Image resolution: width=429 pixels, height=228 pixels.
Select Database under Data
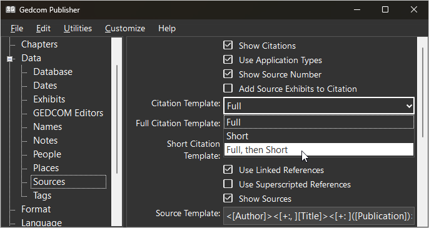point(53,72)
